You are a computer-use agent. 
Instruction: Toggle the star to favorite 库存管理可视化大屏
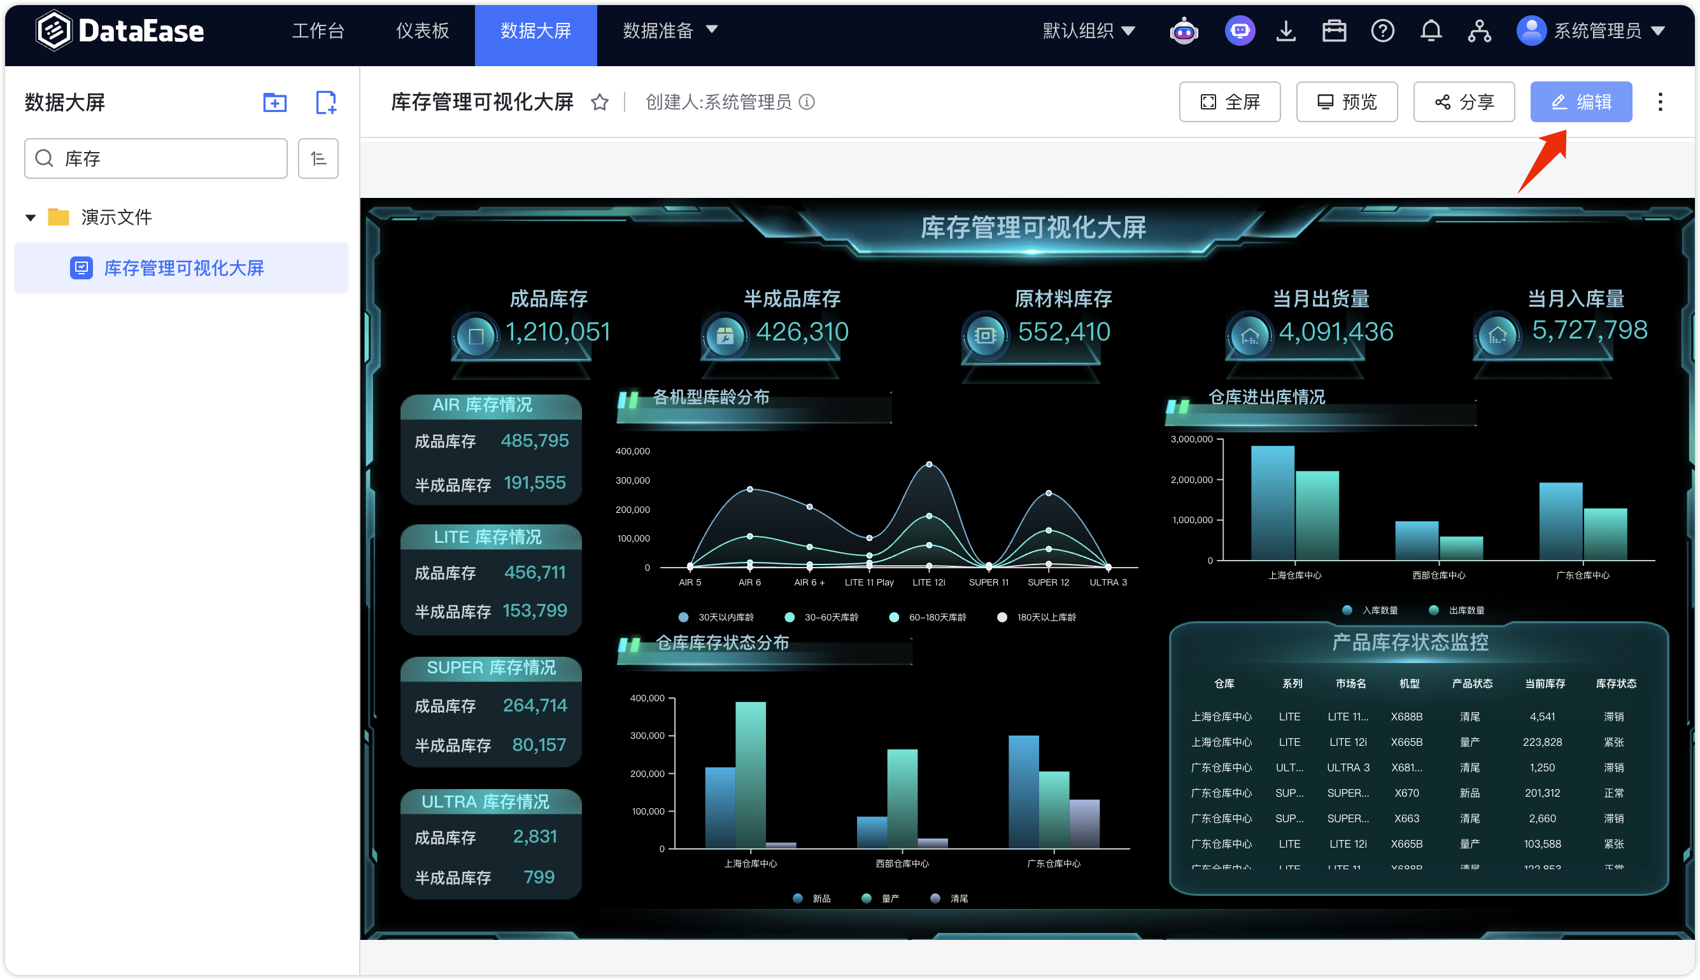pos(600,102)
